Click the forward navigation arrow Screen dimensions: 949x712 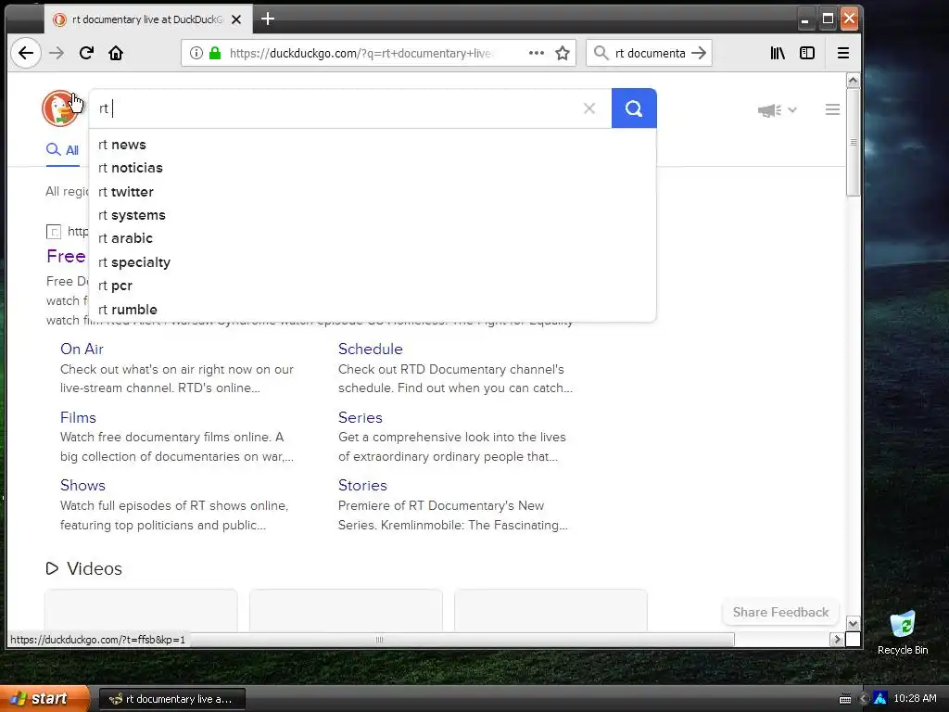[57, 53]
